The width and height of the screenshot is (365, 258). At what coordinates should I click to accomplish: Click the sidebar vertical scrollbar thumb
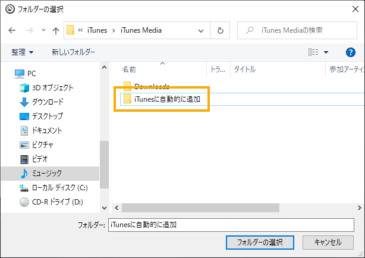tap(104, 165)
